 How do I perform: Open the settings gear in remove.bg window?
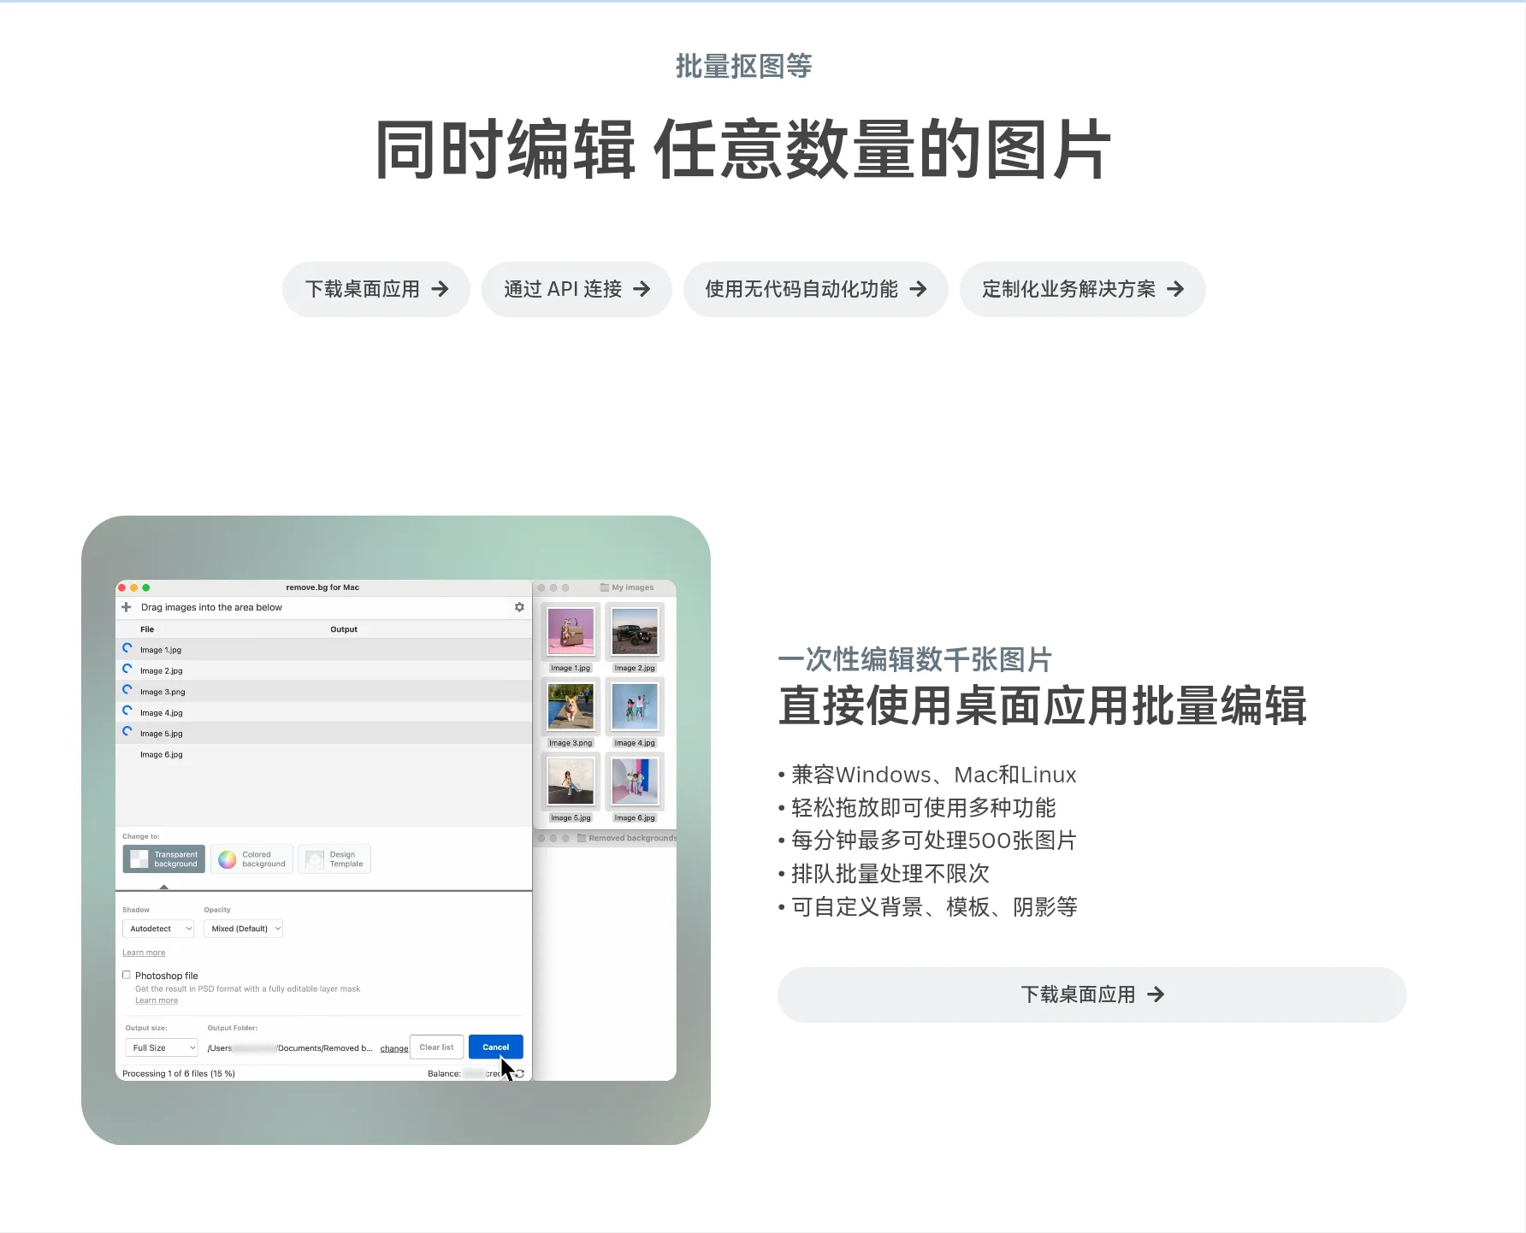coord(519,607)
